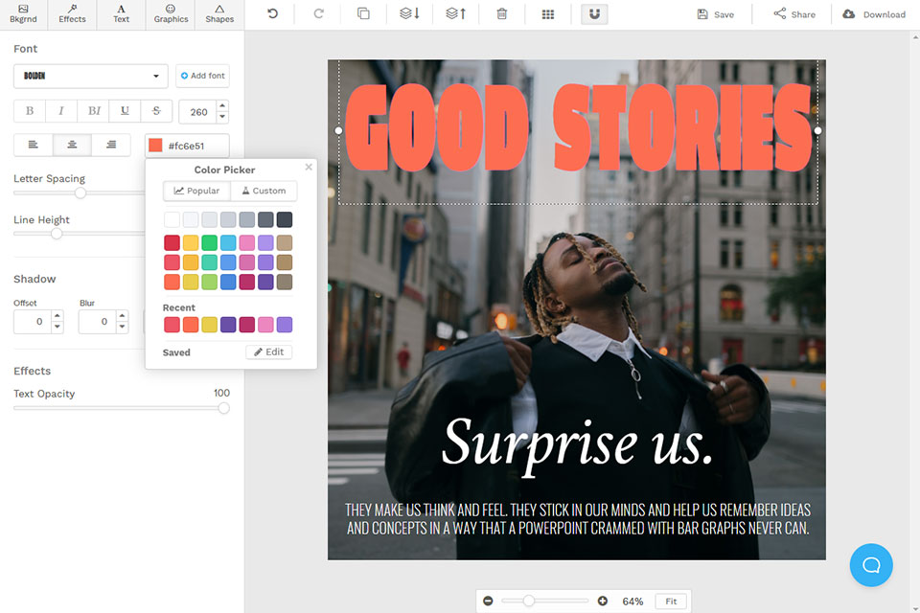Duplicate the selected element with copy icon
920x613 pixels.
coord(363,14)
